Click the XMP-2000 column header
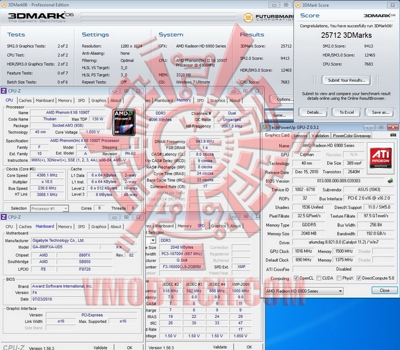Viewport: 400px width, 350px height. point(241,284)
